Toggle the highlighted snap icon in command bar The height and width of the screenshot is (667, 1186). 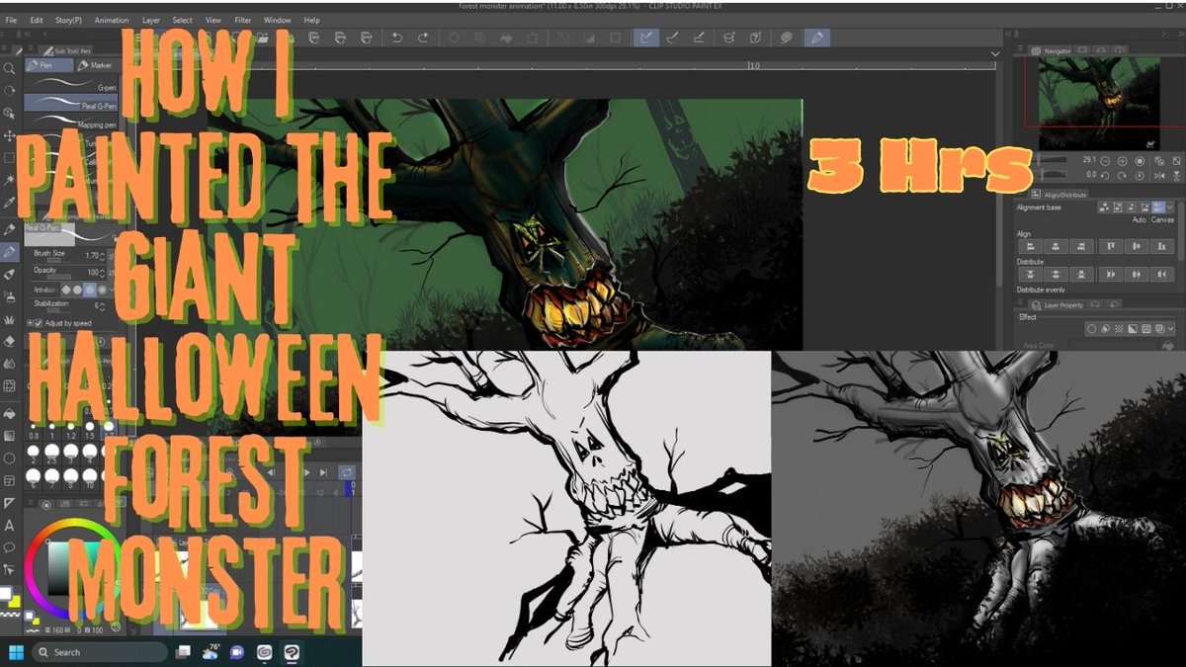[x=645, y=38]
